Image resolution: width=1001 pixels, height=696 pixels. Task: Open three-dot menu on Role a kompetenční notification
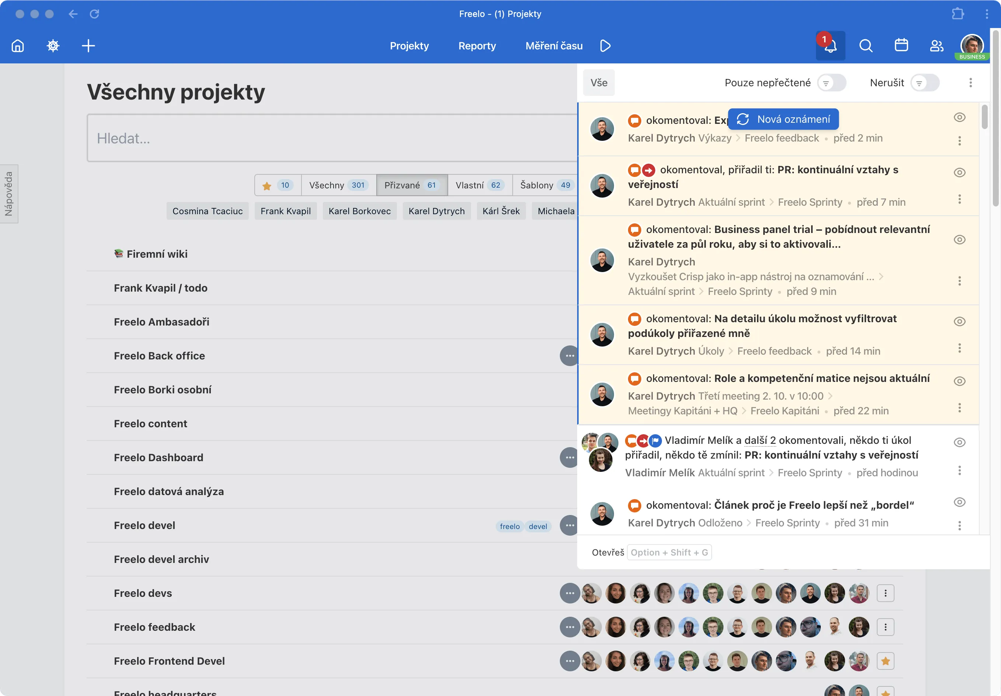click(x=959, y=408)
